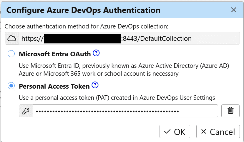Viewport: 244px width, 142px height.
Task: Click the 'Personal Access Token' label text
Action: pyautogui.click(x=54, y=86)
